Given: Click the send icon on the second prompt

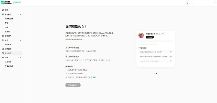Looking at the screenshot, I should tap(171, 57).
